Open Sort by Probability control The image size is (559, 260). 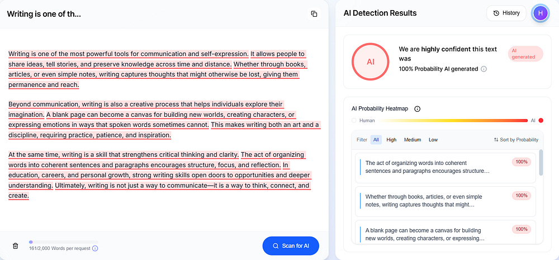(516, 140)
